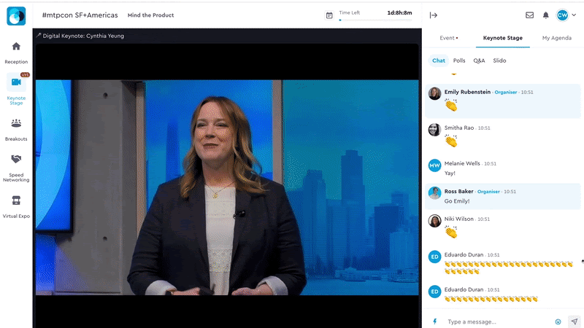Switch to the My Agenda tab
The height and width of the screenshot is (328, 584).
pos(556,38)
